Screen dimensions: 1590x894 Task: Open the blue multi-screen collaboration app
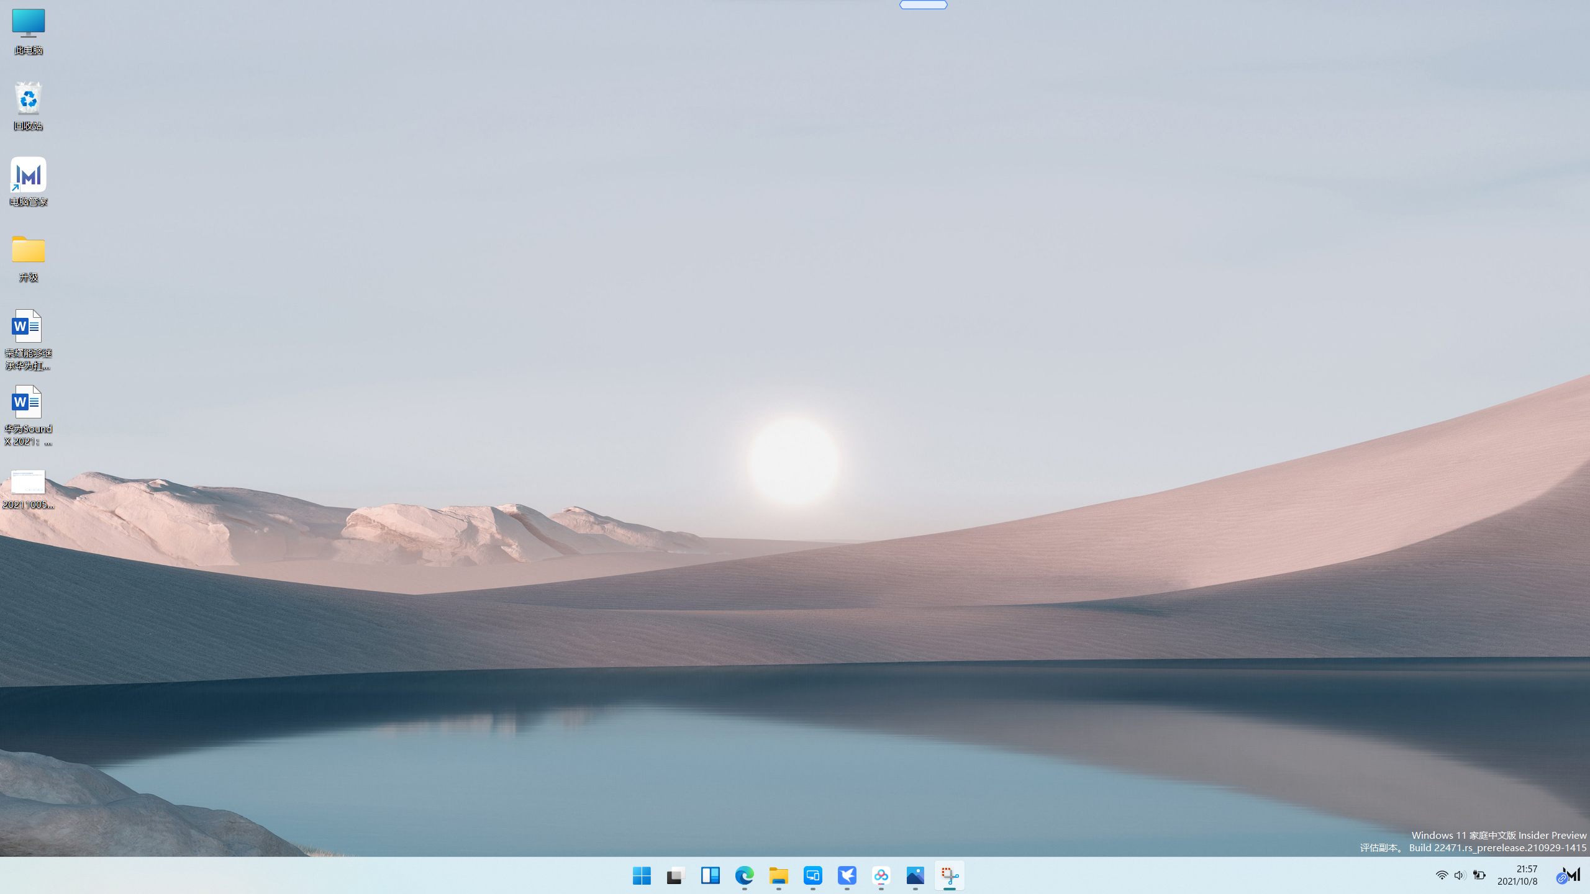pos(812,875)
